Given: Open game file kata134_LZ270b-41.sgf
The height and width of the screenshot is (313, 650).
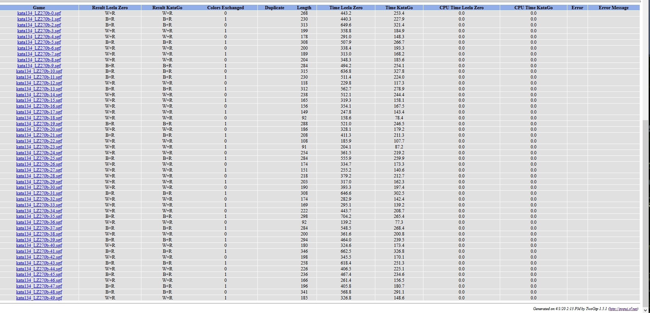Looking at the screenshot, I should pyautogui.click(x=39, y=251).
